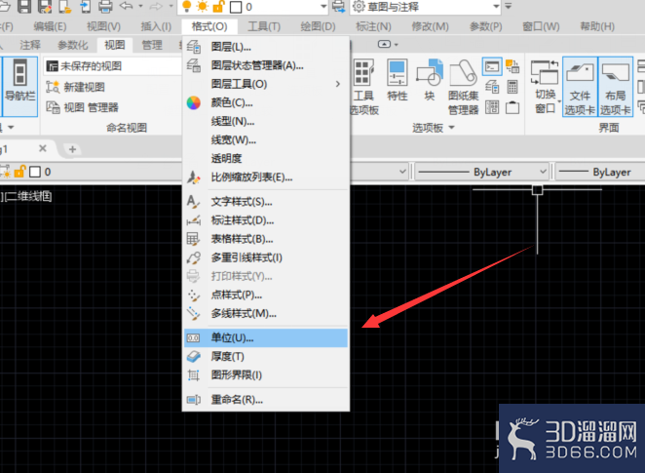Image resolution: width=645 pixels, height=473 pixels.
Task: Click the 点样式(P)... icon
Action: 193,296
